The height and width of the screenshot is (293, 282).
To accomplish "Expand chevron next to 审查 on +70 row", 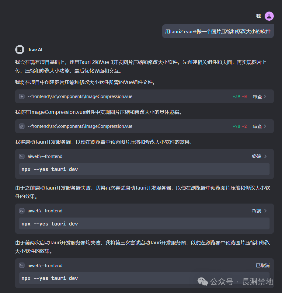I will (x=265, y=127).
